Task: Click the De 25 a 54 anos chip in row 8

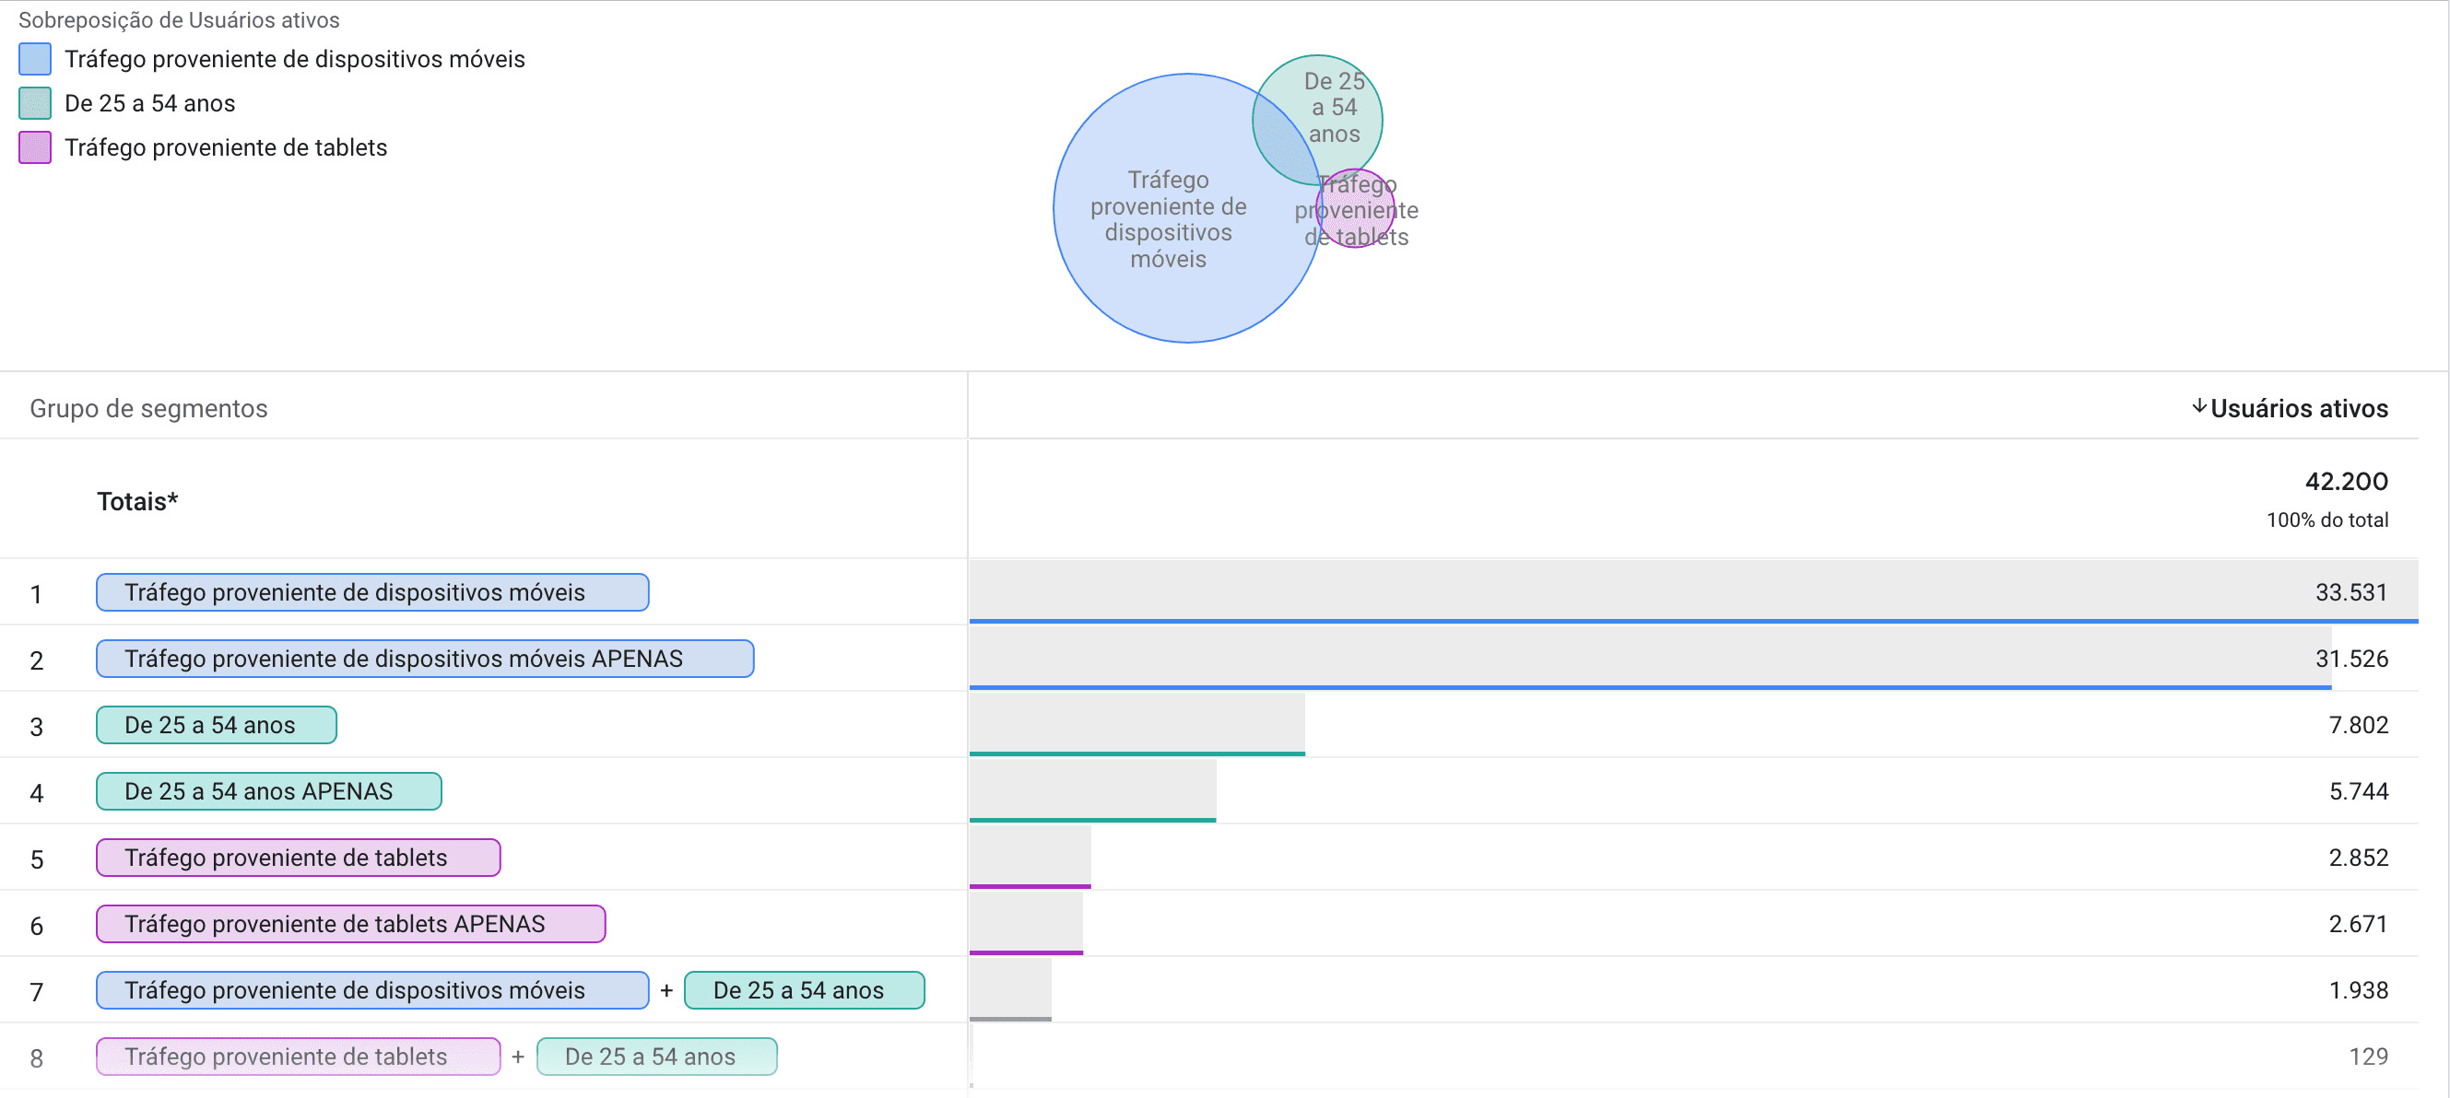Action: (x=656, y=1057)
